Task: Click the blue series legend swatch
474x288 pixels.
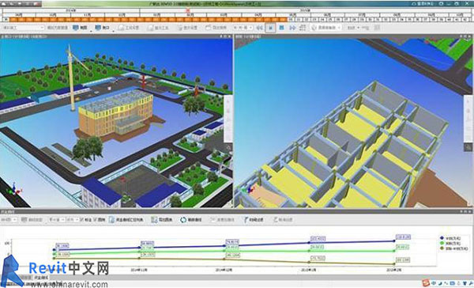Action: (x=442, y=238)
